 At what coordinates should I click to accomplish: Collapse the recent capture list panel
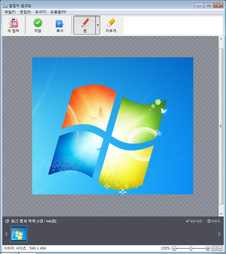pyautogui.click(x=220, y=248)
